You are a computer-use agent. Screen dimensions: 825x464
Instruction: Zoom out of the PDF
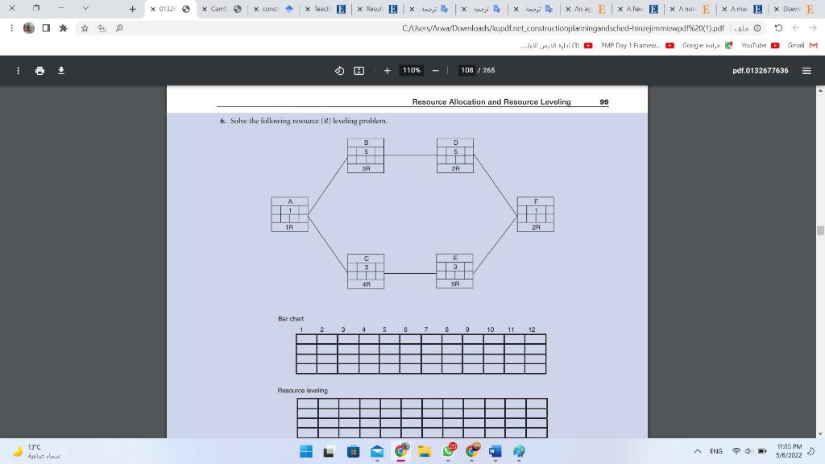[x=435, y=71]
